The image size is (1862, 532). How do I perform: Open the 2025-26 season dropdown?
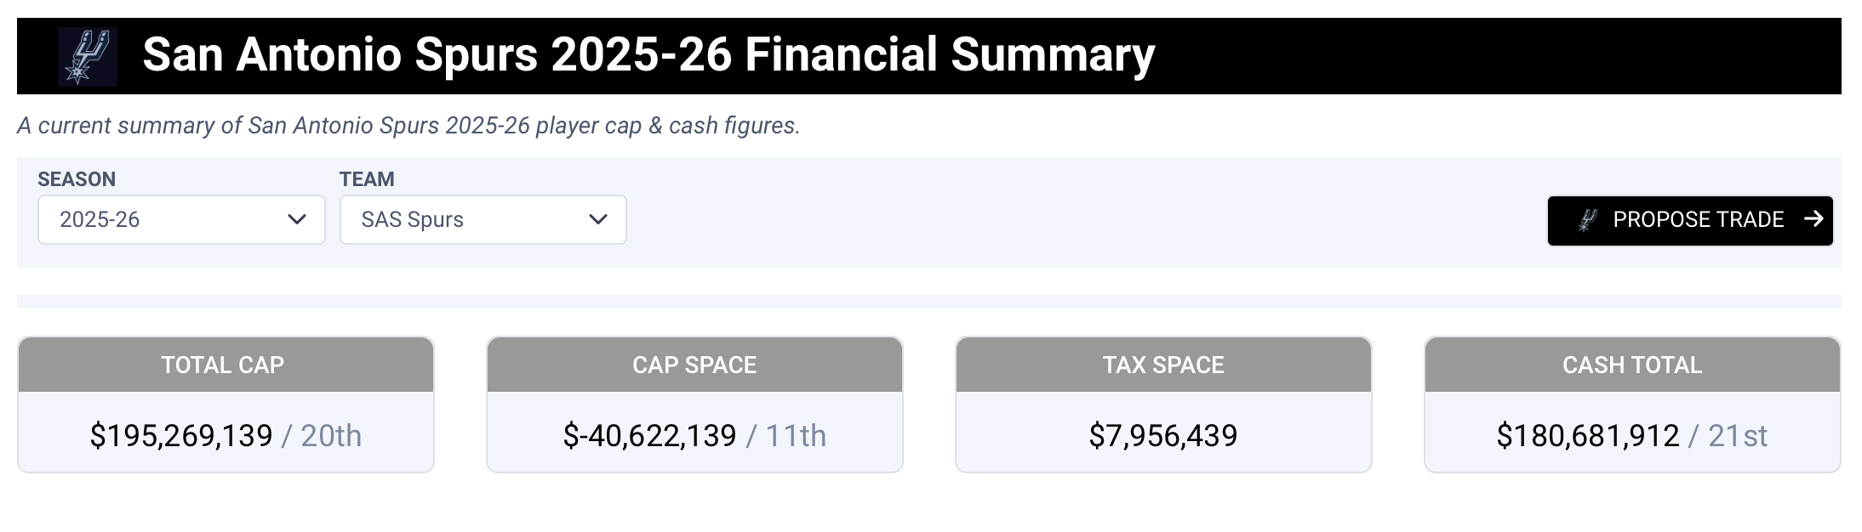pos(181,219)
